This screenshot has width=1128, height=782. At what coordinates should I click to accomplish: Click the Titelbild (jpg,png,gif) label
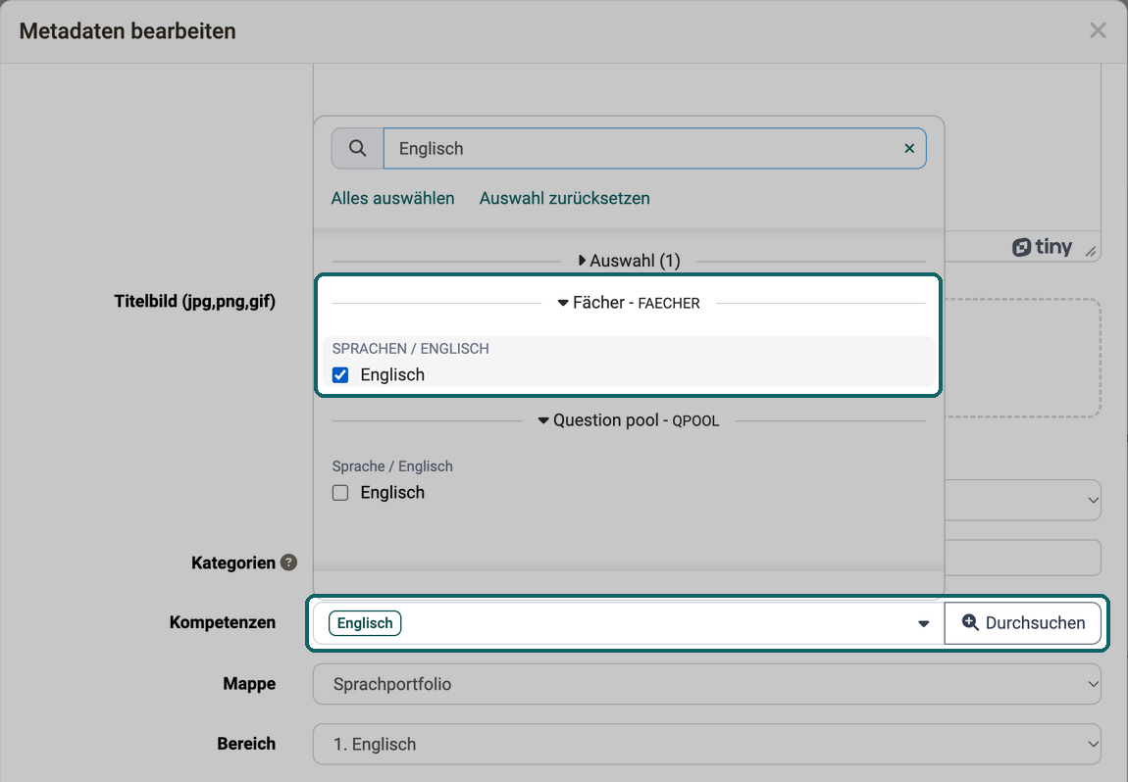(x=195, y=301)
